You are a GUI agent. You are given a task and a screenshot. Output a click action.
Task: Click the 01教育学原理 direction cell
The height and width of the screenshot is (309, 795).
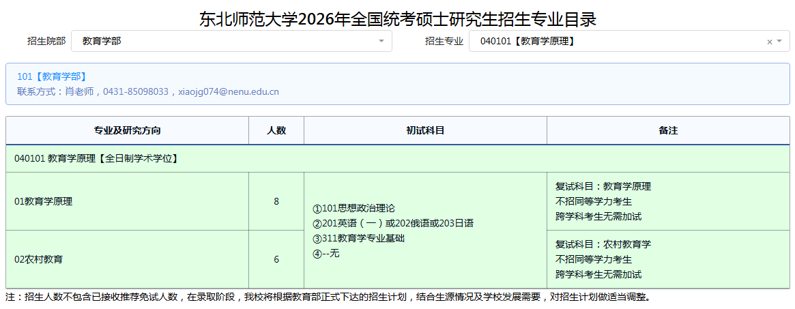[127, 201]
